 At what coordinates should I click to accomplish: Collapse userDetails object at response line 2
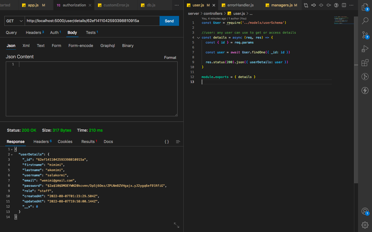point(12,155)
